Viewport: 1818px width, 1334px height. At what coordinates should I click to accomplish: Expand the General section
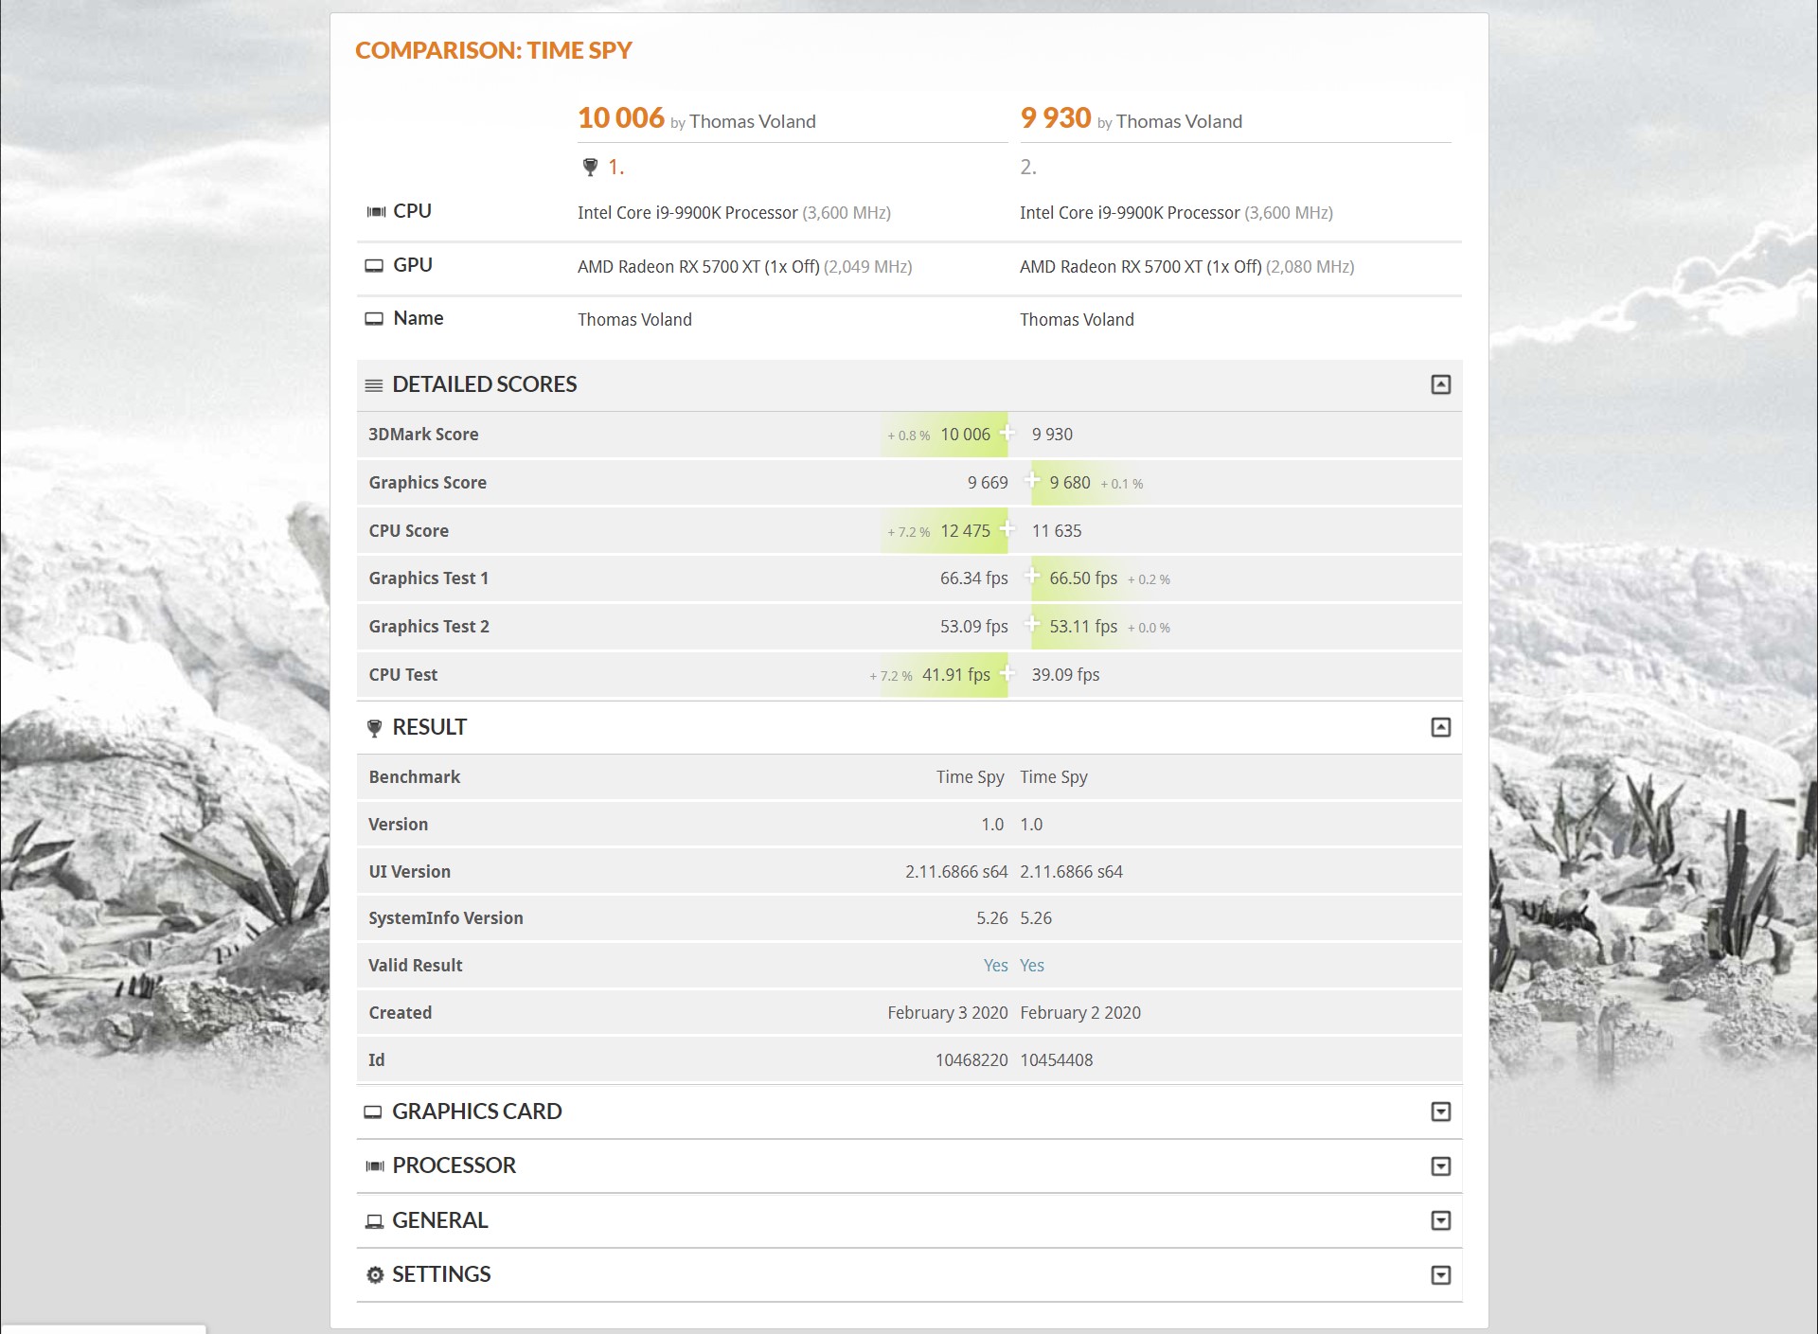tap(1440, 1220)
